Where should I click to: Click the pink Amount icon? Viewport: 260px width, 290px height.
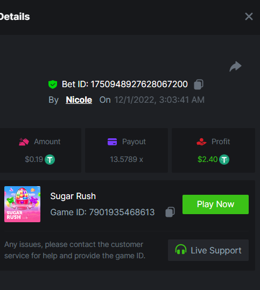pyautogui.click(x=24, y=142)
